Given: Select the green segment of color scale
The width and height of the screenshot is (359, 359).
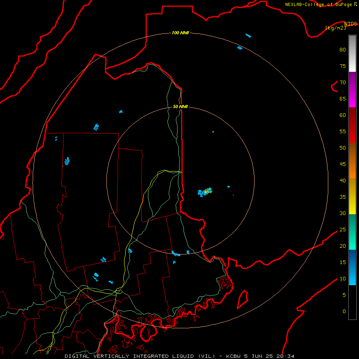Looking at the screenshot, I should pos(352,232).
